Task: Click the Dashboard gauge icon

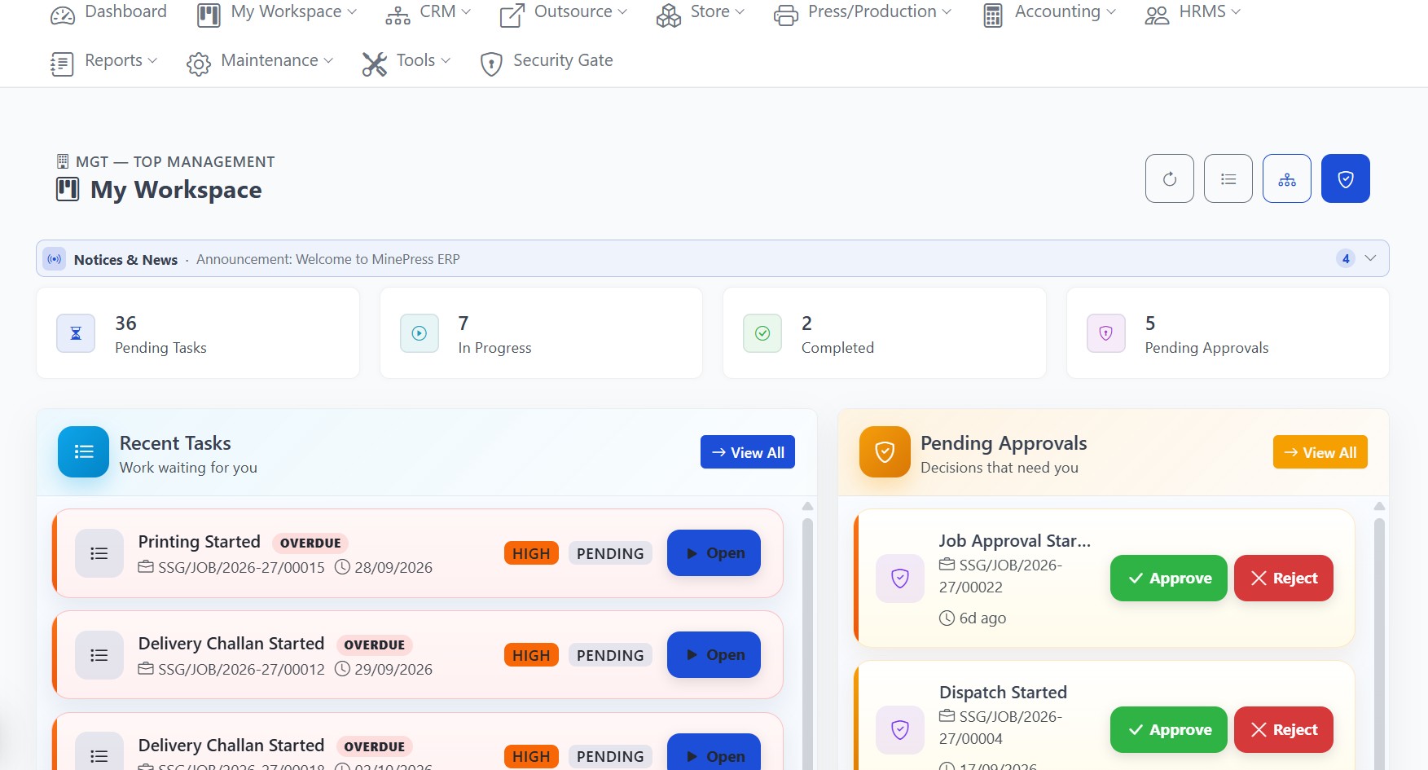Action: click(x=63, y=15)
